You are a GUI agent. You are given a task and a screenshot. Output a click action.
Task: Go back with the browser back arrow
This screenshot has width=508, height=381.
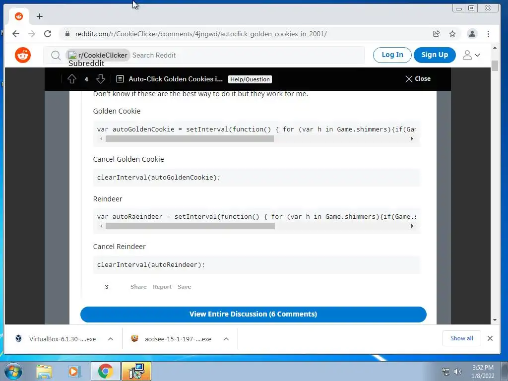coord(15,34)
